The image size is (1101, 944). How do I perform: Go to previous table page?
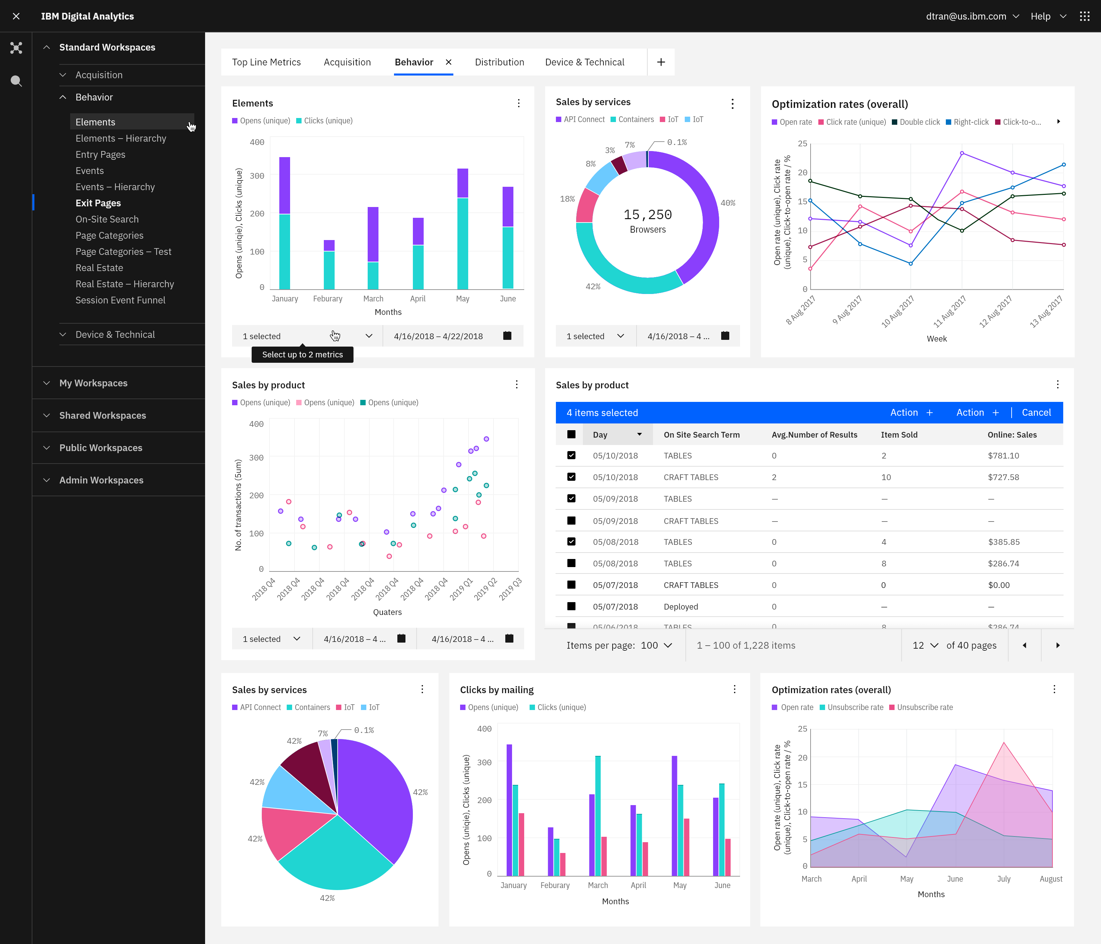click(x=1024, y=645)
